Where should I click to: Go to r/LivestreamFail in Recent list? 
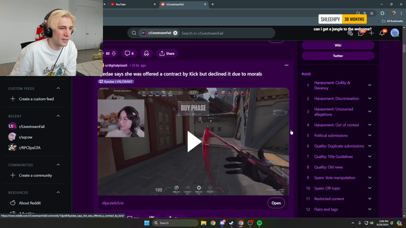pos(27,127)
